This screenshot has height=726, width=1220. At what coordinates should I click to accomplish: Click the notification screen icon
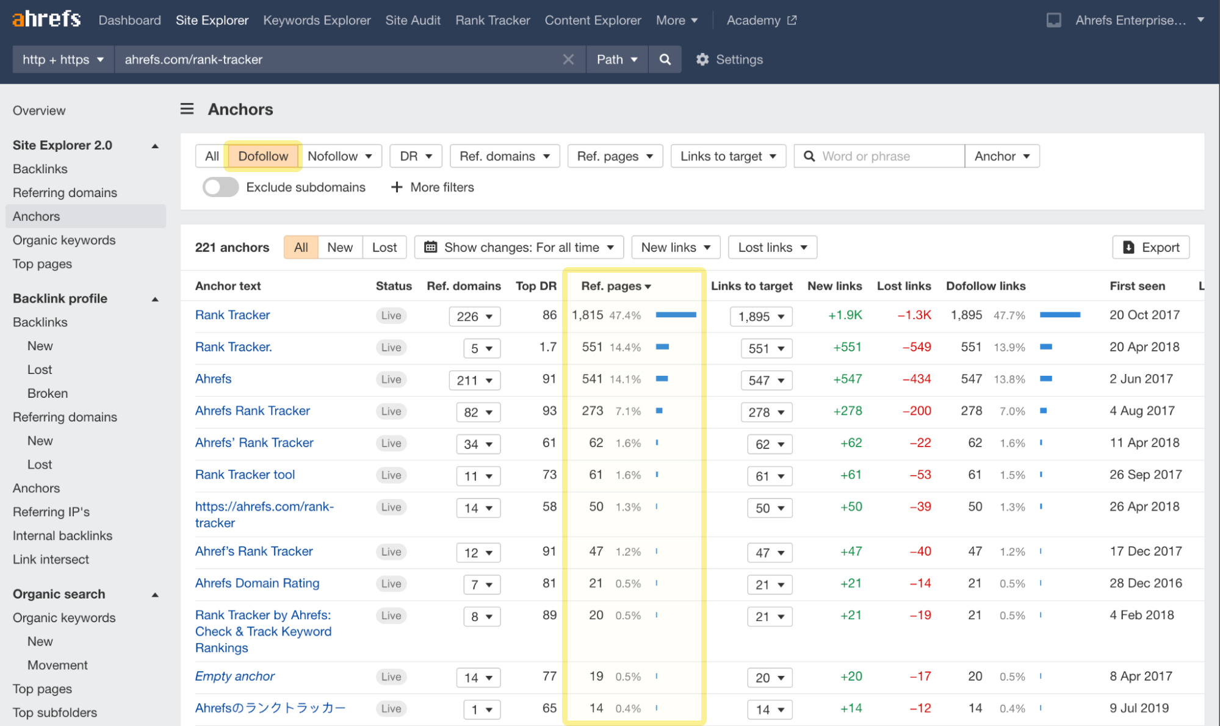[1053, 20]
